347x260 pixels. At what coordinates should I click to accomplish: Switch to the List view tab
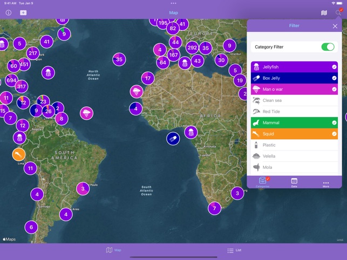click(x=234, y=250)
